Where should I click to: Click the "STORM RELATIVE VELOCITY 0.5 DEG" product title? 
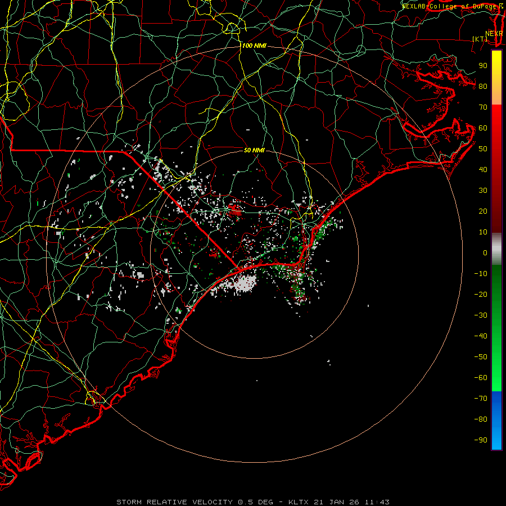(x=195, y=502)
